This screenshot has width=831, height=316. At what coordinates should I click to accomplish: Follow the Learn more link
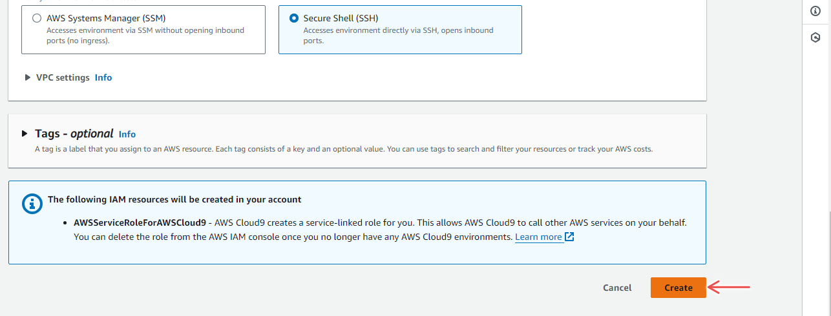point(538,237)
